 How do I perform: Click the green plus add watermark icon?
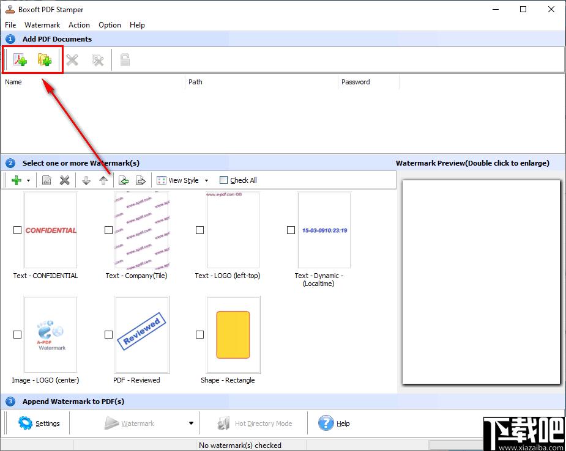(17, 180)
